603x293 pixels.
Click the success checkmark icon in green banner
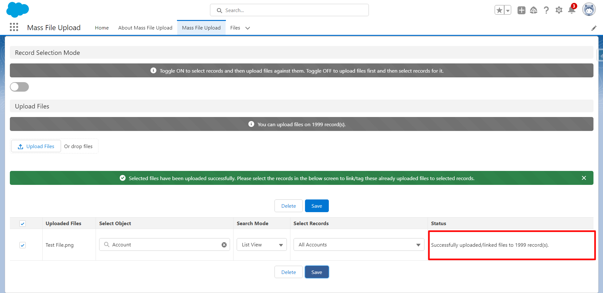[x=122, y=178]
